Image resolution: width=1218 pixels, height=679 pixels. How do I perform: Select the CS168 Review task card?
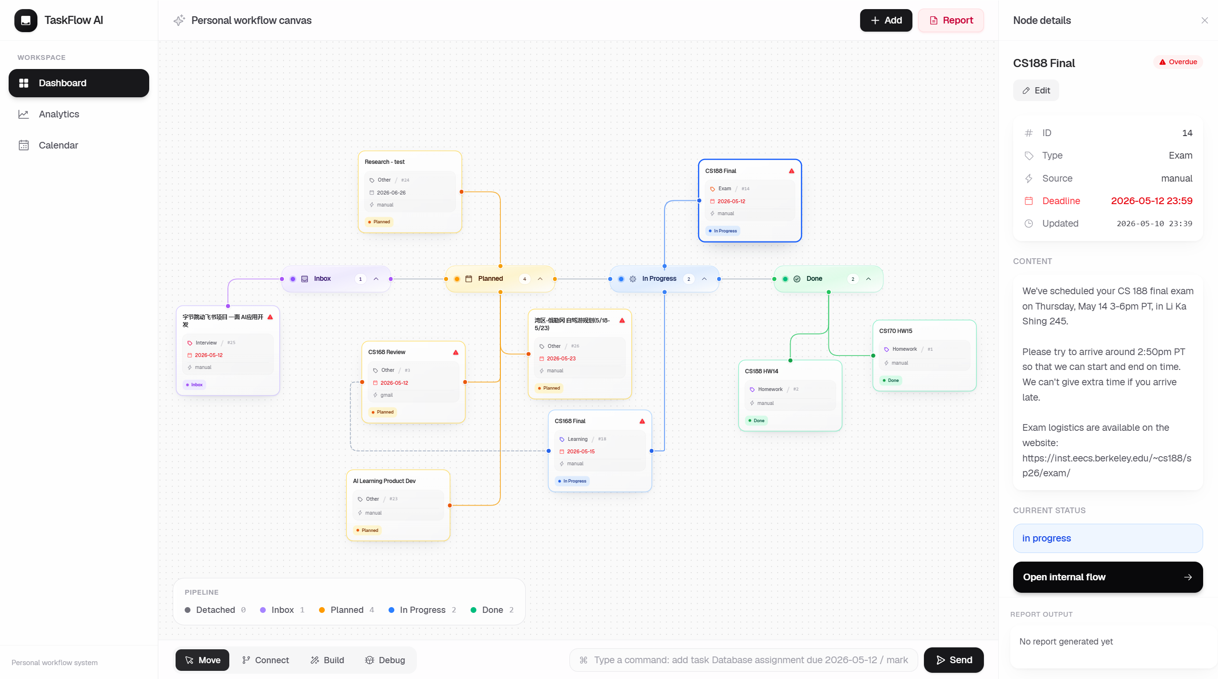pyautogui.click(x=414, y=382)
